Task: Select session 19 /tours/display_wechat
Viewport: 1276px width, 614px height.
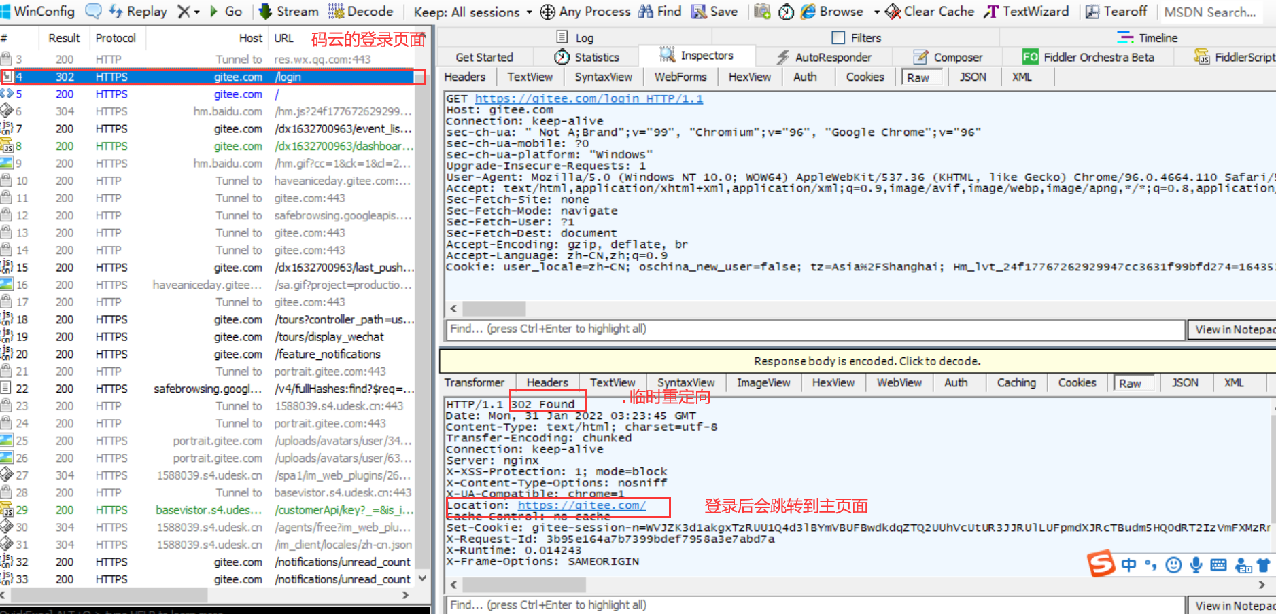Action: point(207,337)
